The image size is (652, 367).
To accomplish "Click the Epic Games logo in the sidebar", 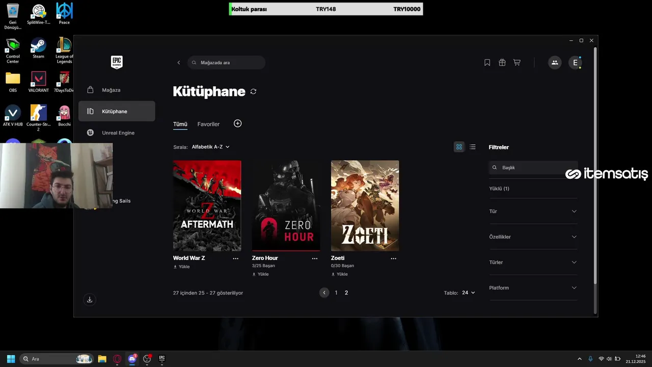I will pyautogui.click(x=117, y=62).
